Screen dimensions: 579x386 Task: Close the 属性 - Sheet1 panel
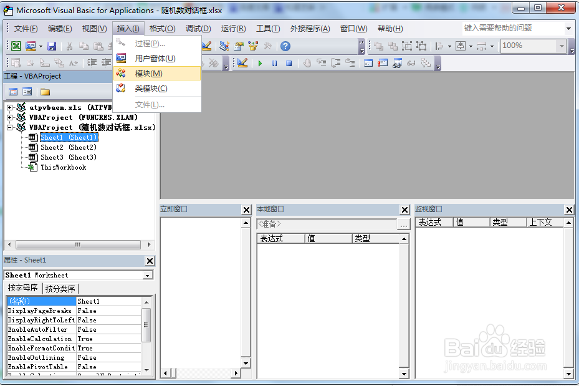pyautogui.click(x=150, y=261)
